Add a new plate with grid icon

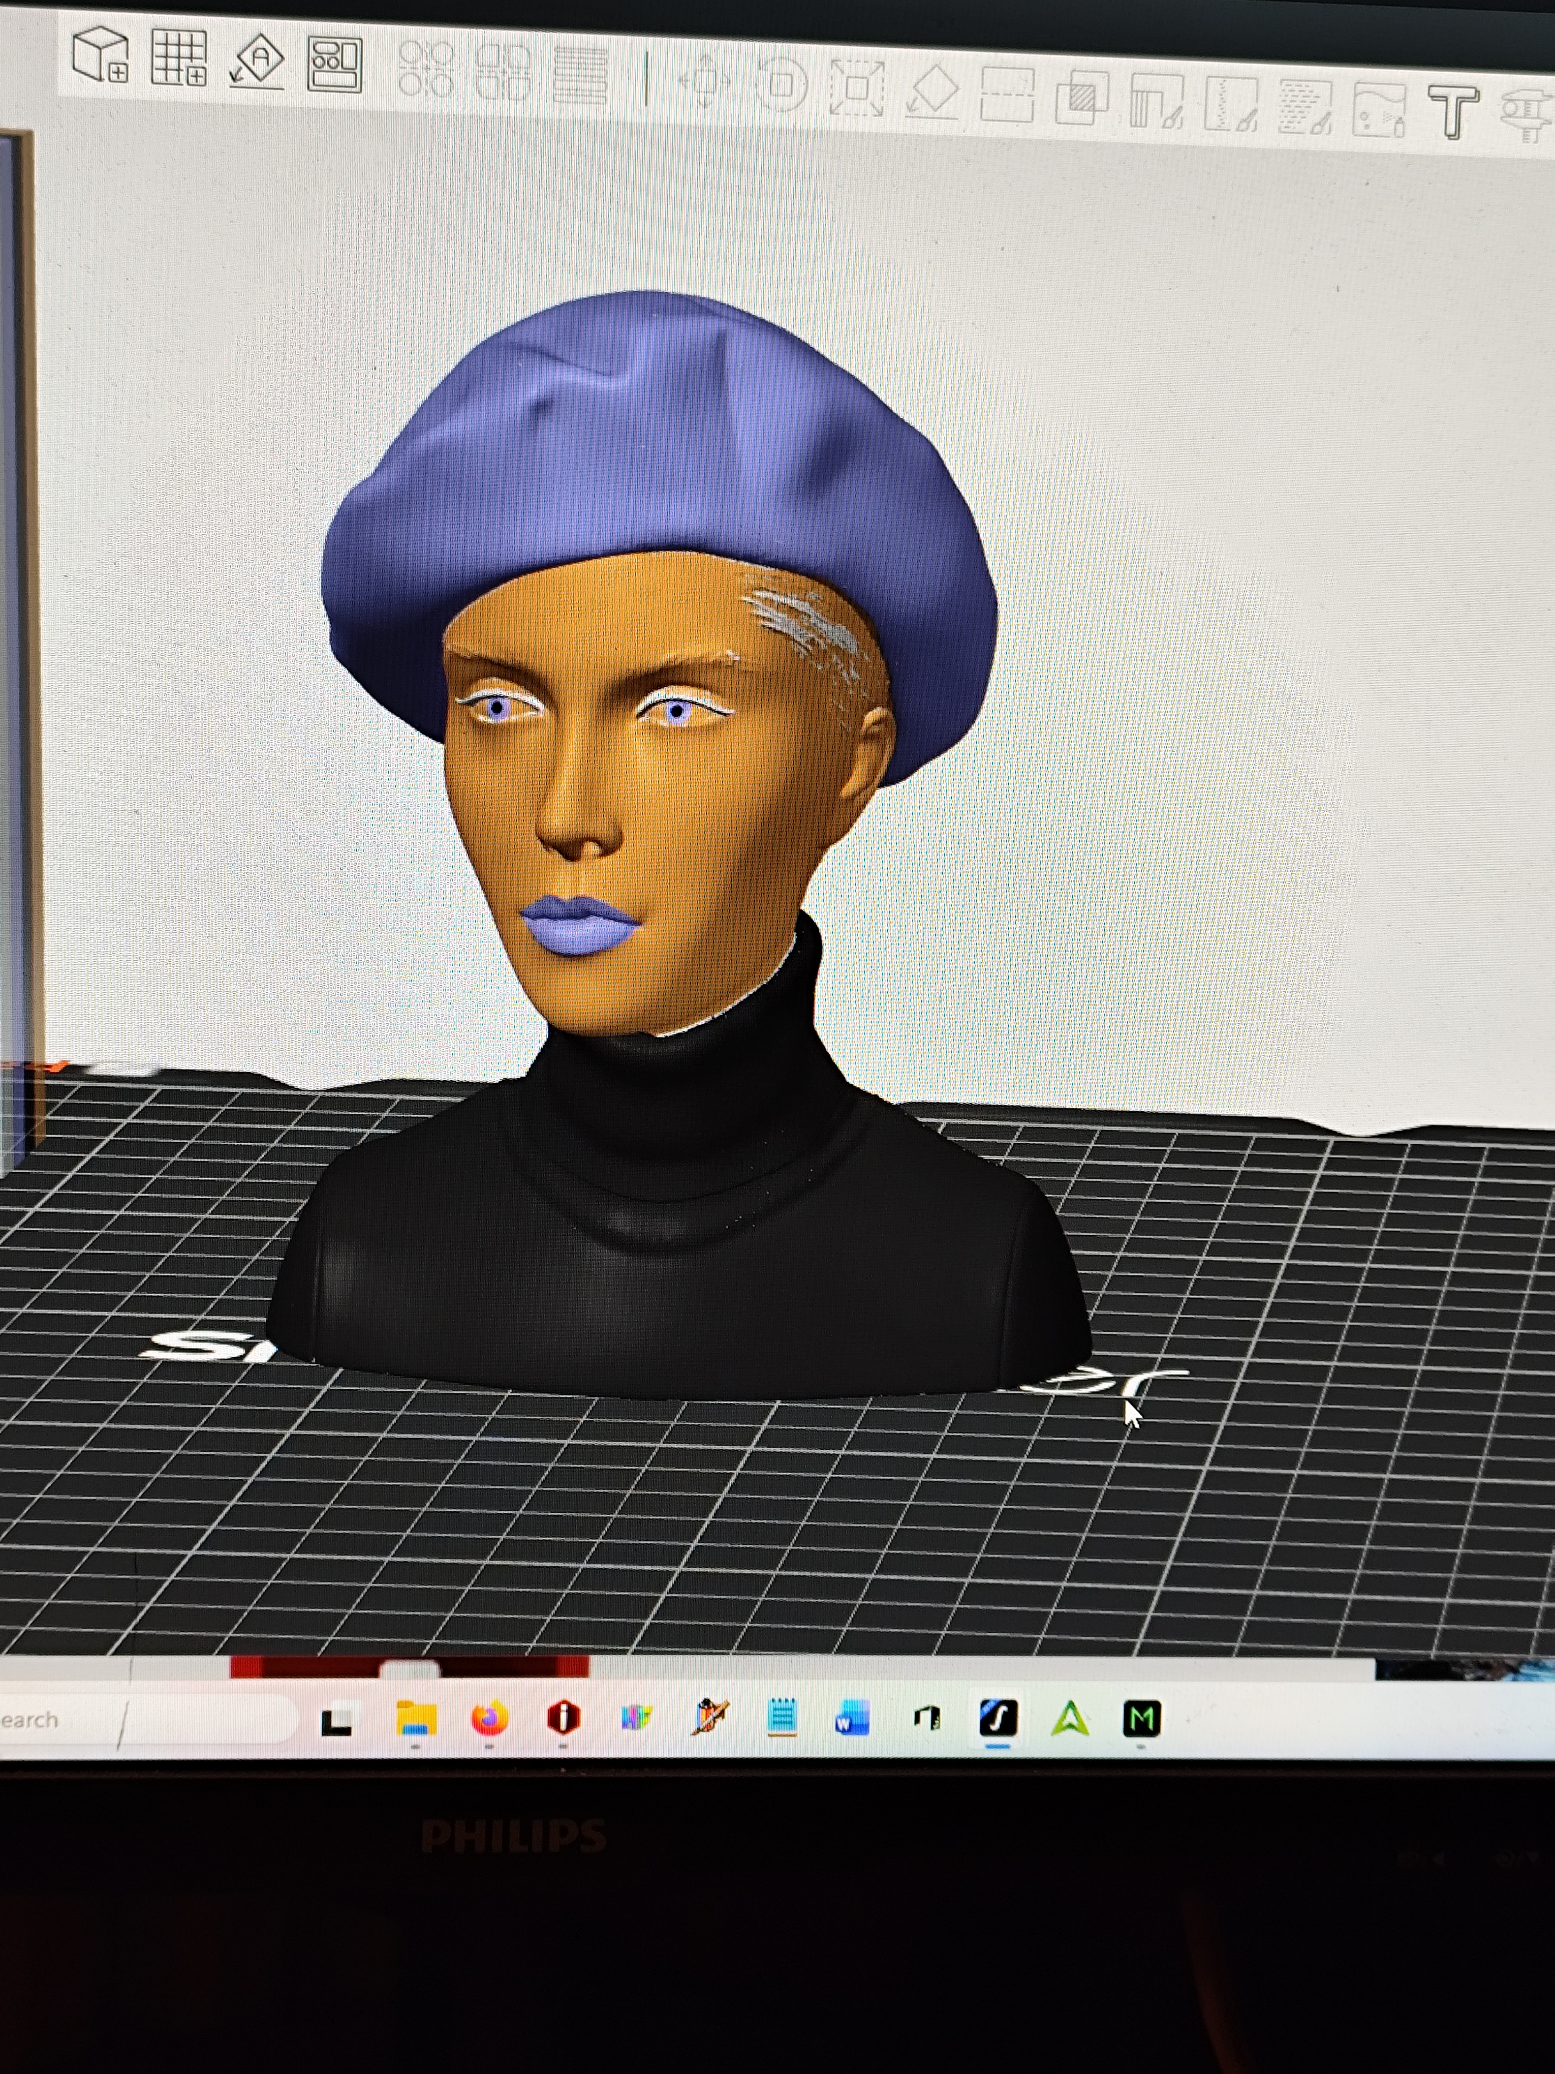(179, 58)
